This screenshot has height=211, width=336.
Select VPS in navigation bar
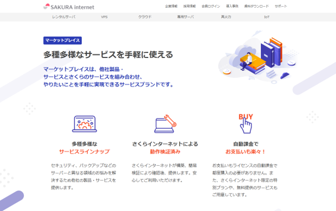click(x=104, y=17)
